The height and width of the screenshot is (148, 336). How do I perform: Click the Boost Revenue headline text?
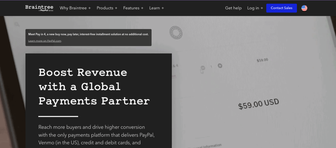94,87
